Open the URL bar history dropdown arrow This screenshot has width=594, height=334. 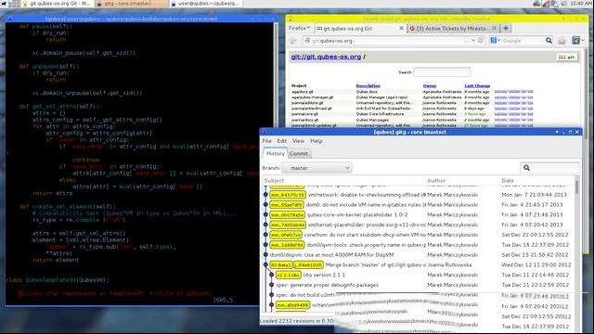(473, 41)
